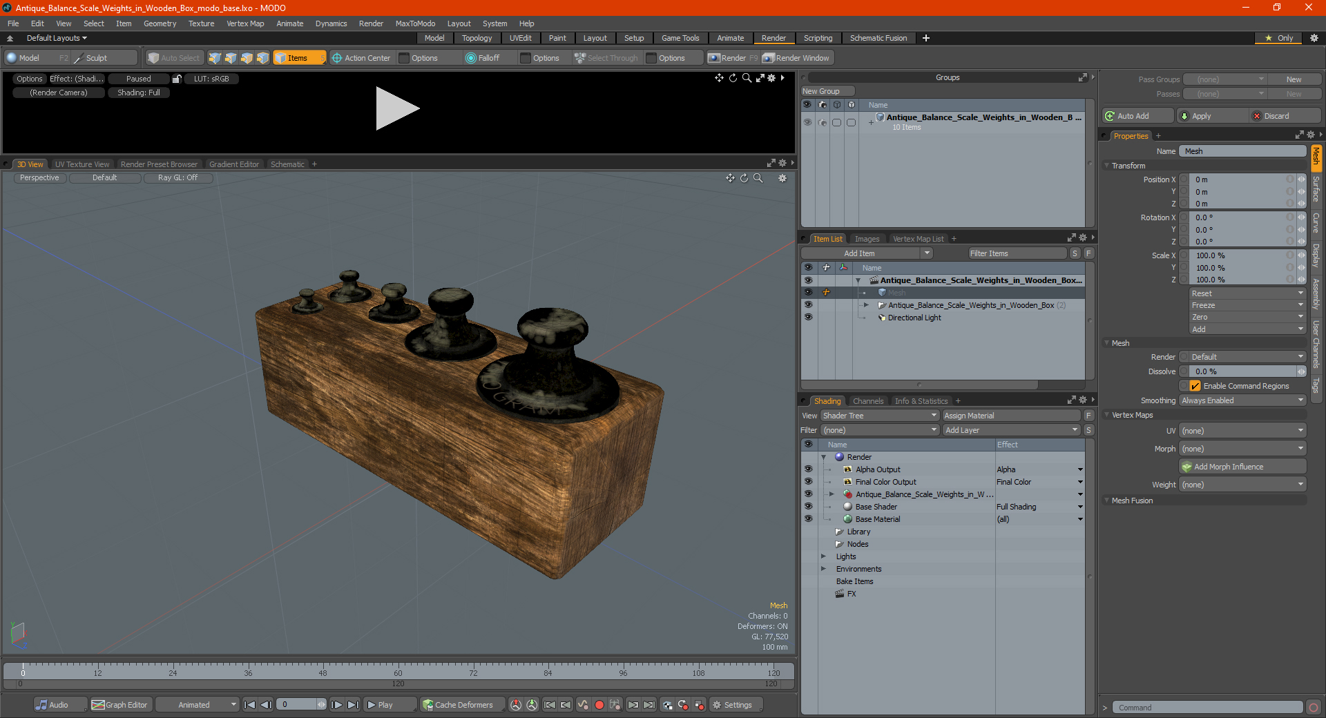Open the UV vertex map dropdown
The width and height of the screenshot is (1326, 718).
[x=1242, y=431]
